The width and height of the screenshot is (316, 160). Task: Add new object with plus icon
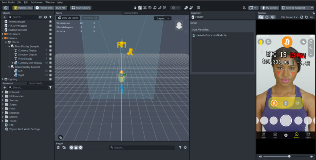(x=5, y=17)
